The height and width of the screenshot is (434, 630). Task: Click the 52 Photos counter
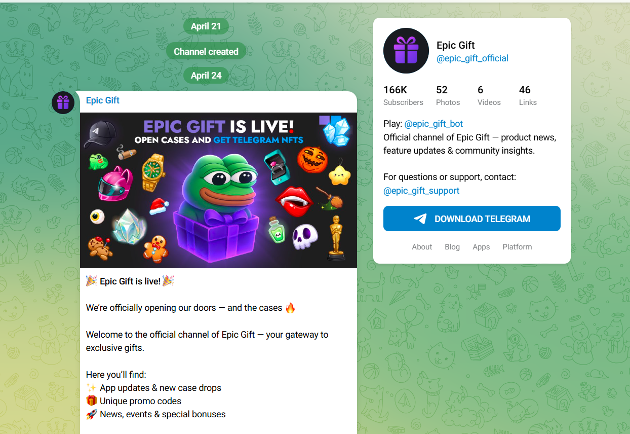(x=448, y=95)
